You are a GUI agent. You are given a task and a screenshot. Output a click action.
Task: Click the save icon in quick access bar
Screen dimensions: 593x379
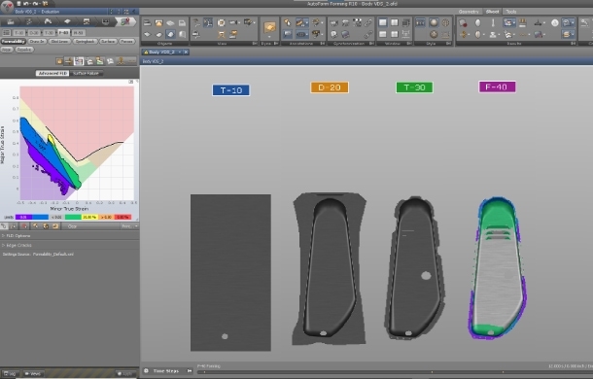[18, 4]
